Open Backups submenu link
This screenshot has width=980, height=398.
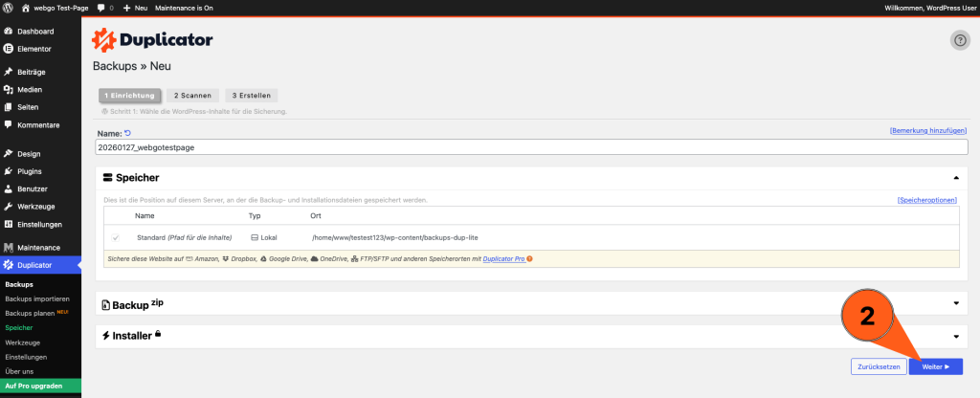(x=19, y=284)
